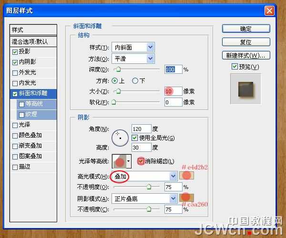
Task: Toggle the 内阴影 checkbox
Action: pos(15,62)
